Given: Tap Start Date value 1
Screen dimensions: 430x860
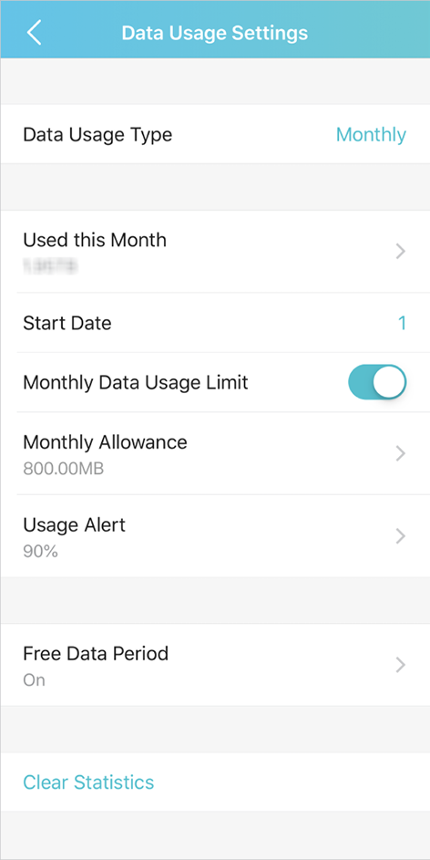Looking at the screenshot, I should [402, 323].
